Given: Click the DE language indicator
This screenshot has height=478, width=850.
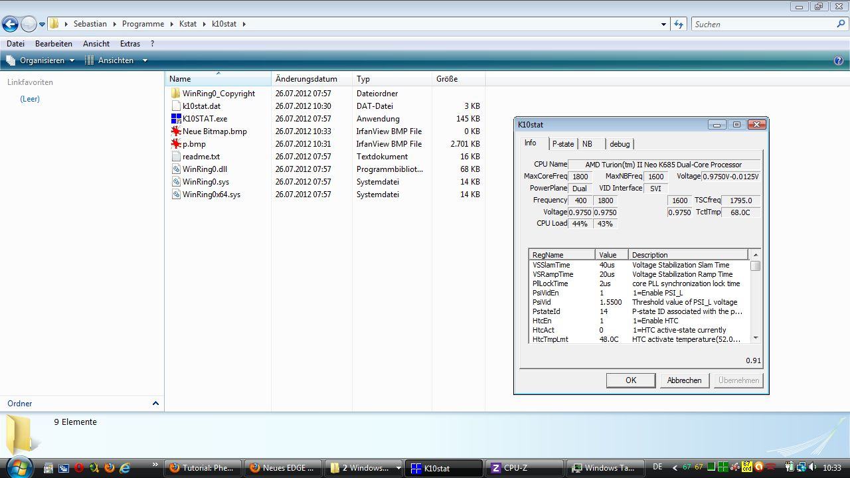Looking at the screenshot, I should [657, 467].
